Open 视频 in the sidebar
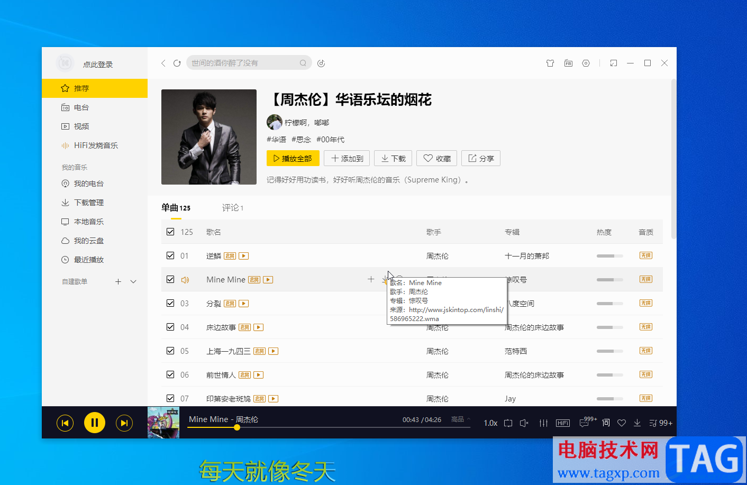Viewport: 747px width, 485px height. (x=95, y=126)
